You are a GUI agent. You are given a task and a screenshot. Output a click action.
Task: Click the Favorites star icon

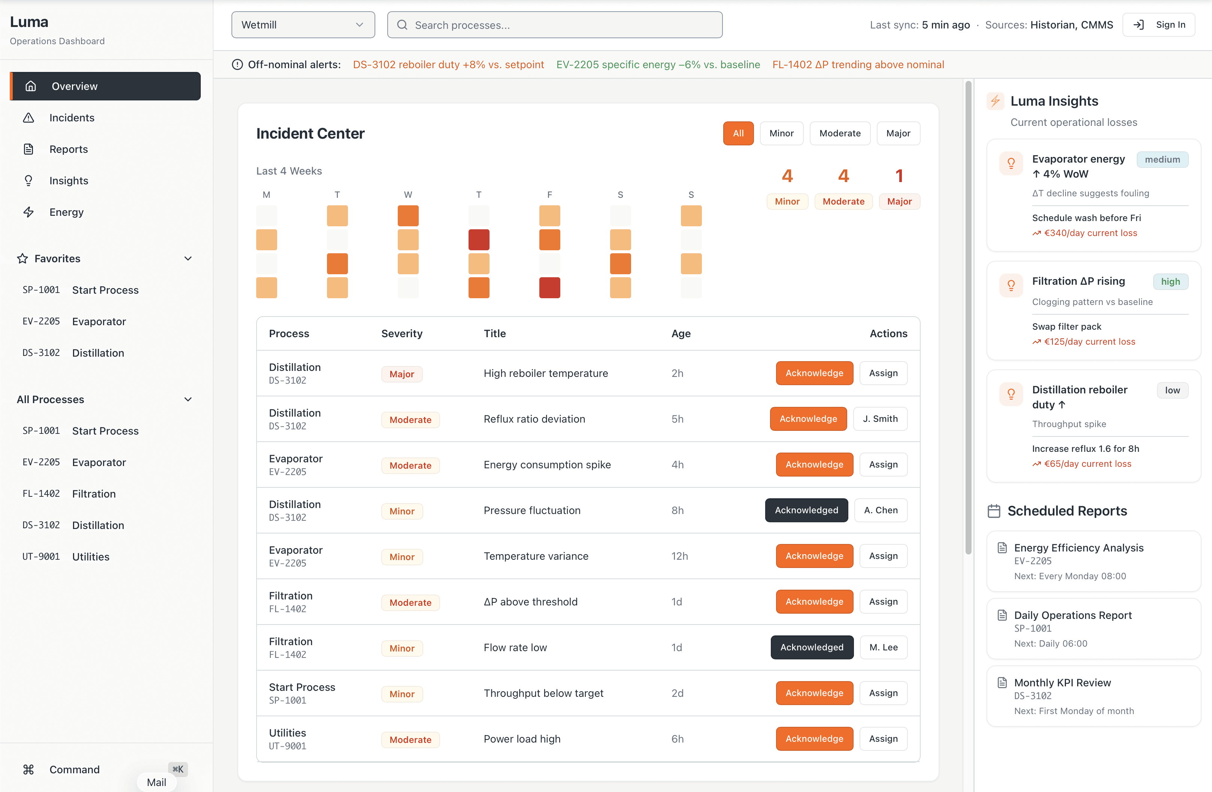coord(22,259)
